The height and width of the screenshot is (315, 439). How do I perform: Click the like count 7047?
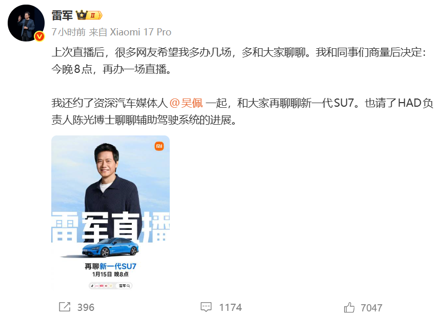371,308
